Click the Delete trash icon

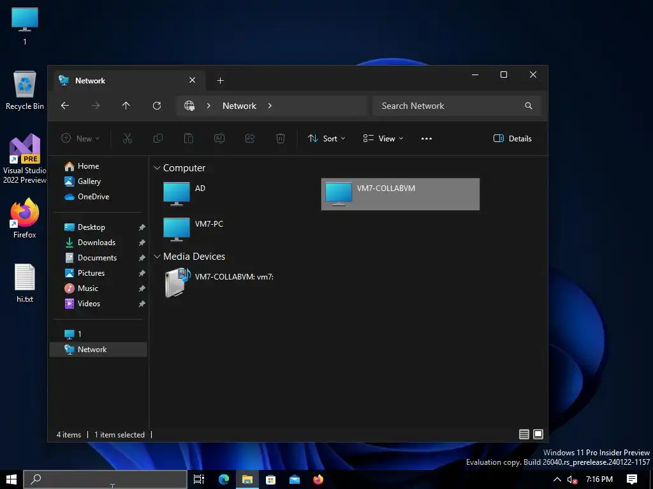click(x=281, y=138)
